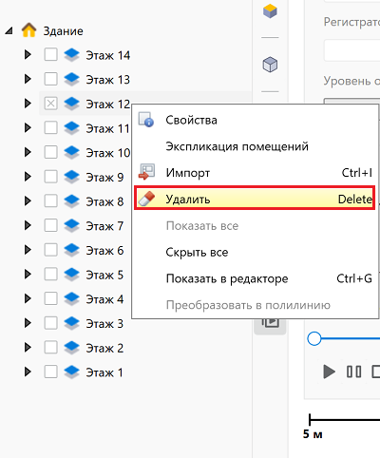Choose Скрыть все menu entry
The image size is (380, 458).
(255, 252)
